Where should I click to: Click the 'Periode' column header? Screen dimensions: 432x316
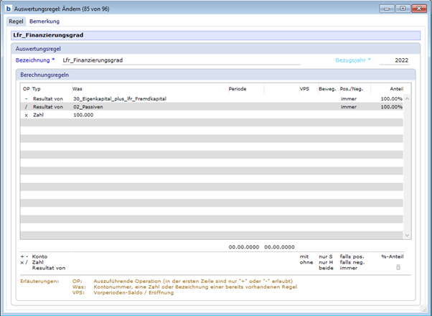click(x=238, y=88)
